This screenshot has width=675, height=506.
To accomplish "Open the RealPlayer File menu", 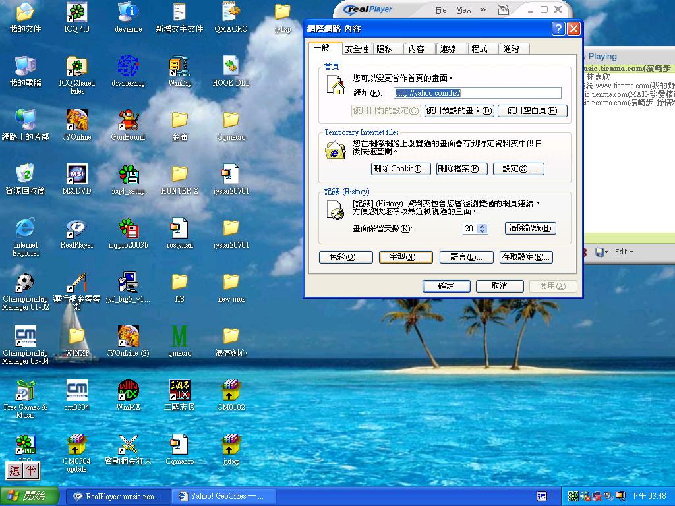I will (441, 10).
